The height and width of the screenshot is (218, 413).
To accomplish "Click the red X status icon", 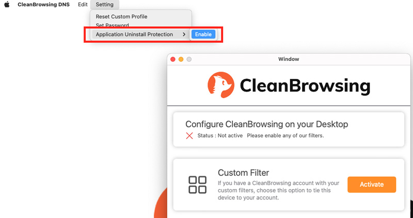I will pos(189,136).
